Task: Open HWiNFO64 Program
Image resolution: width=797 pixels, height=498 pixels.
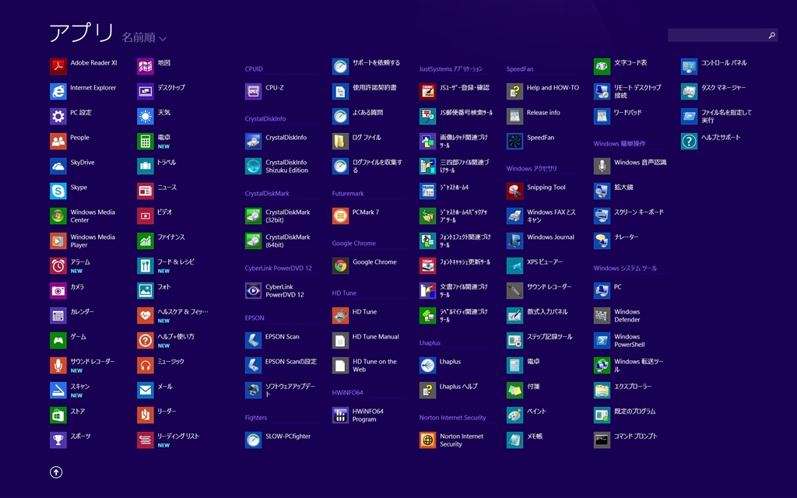Action: click(358, 416)
